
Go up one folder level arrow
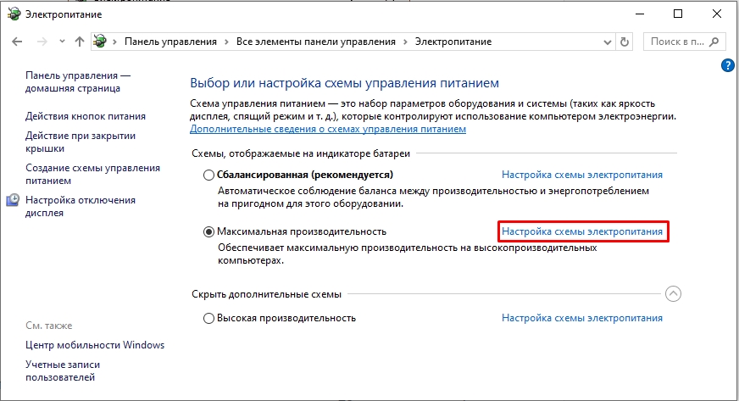79,42
